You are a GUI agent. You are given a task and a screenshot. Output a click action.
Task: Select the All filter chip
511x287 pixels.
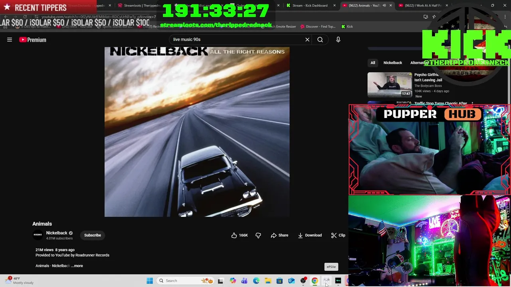[373, 63]
